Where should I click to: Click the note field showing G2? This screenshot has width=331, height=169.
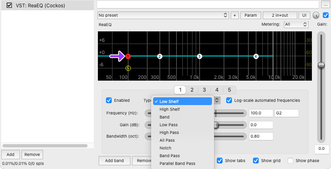click(x=286, y=113)
